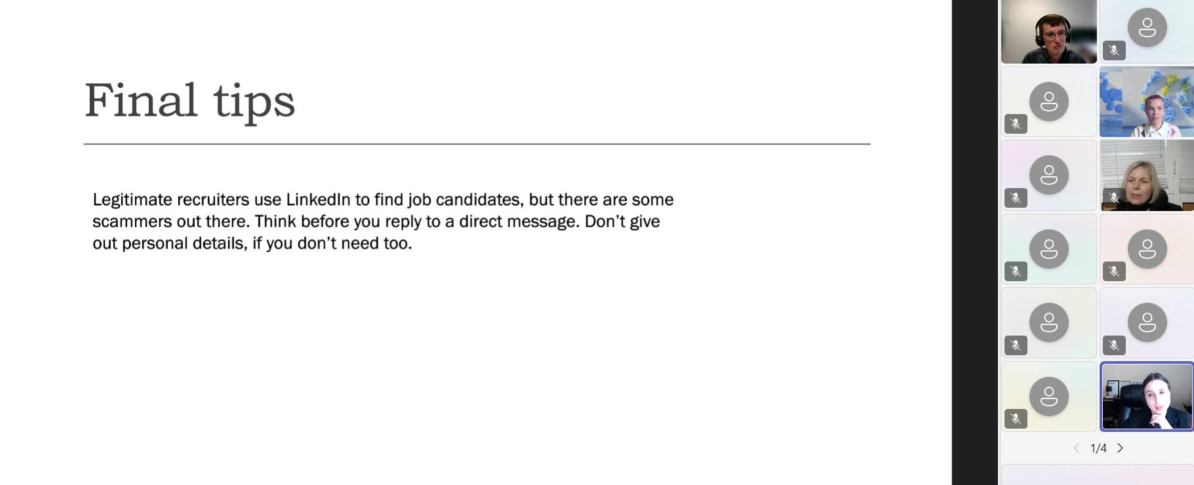This screenshot has width=1194, height=485.
Task: Click partially visible tile below page indicator
Action: point(1097,475)
